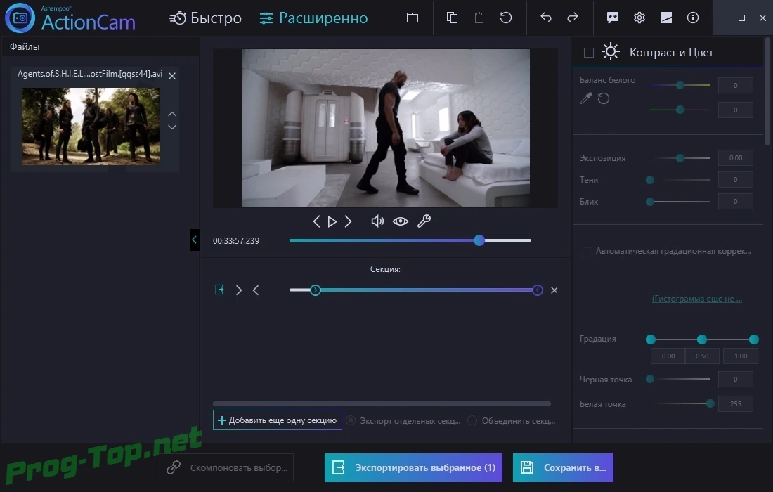The height and width of the screenshot is (492, 773).
Task: Undo last action with left arrow
Action: 546,18
